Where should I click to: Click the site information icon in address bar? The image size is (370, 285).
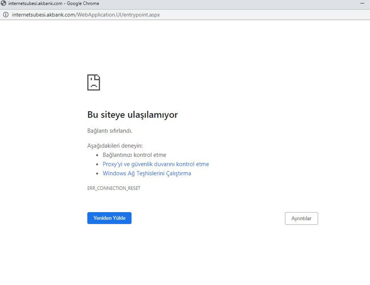[x=6, y=15]
